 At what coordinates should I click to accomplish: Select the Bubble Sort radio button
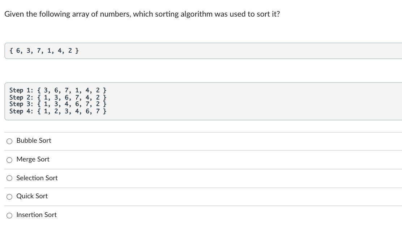9,141
